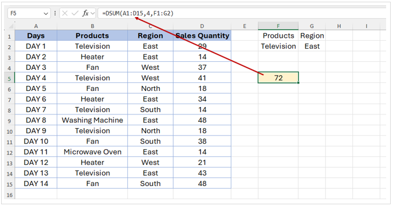This screenshot has height=206, width=393.
Task: Select the DAY 12 cell
Action: (36, 162)
